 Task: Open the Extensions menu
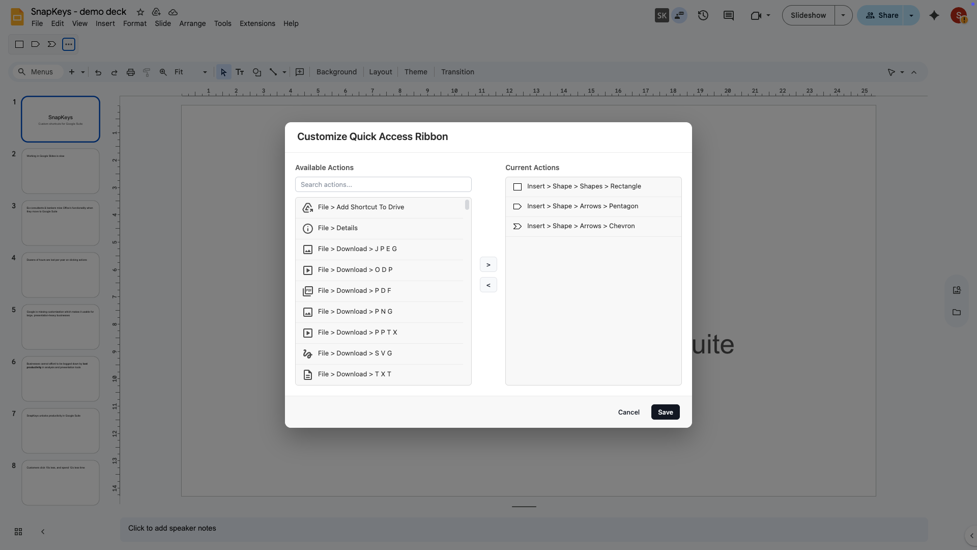(256, 23)
